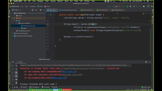162x91 pixels.
Task: Click the Stop Share button
Action: pos(67,90)
